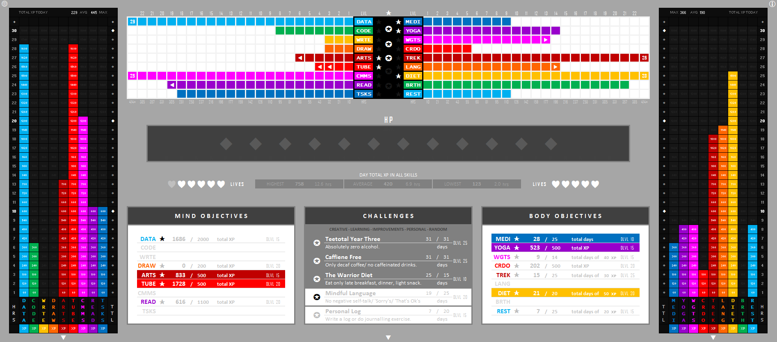Screen dimensions: 777x342
Task: Select the Body Objectives header
Action: click(x=565, y=216)
